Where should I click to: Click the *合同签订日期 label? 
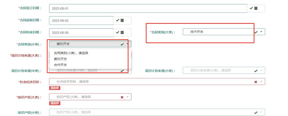tap(30, 8)
